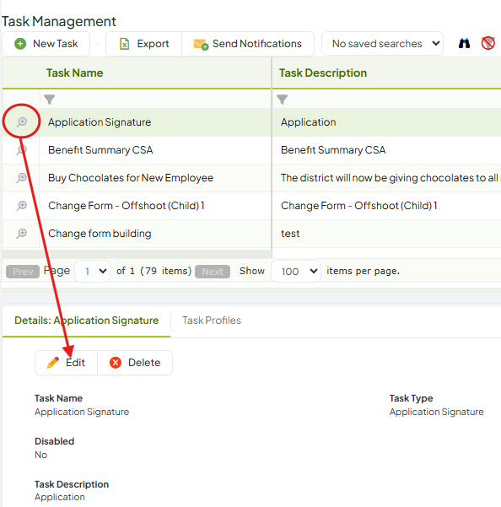The image size is (501, 507).
Task: Click the Change Form - Offshoot description cell
Action: 386,206
